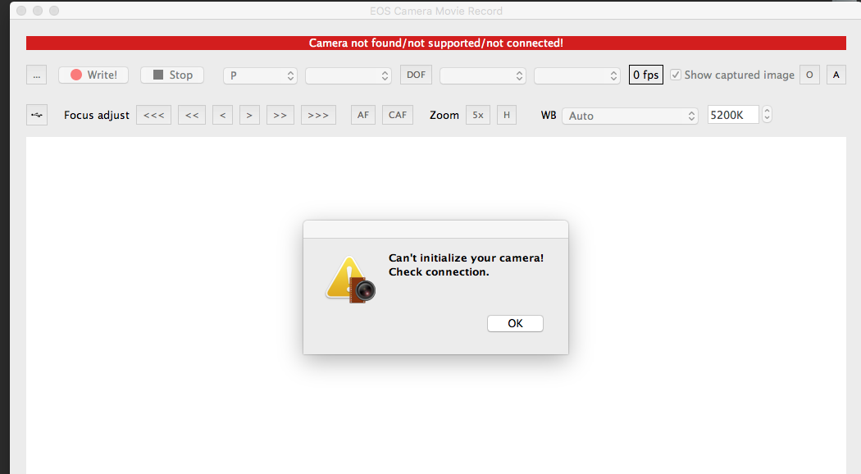Screen dimensions: 861x474
Task: Click the O button
Action: coord(809,75)
